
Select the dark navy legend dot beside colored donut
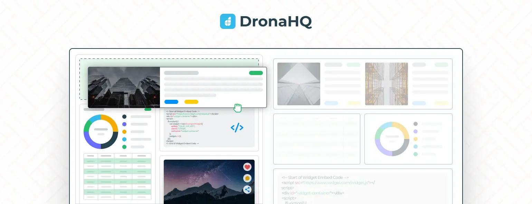(124, 117)
